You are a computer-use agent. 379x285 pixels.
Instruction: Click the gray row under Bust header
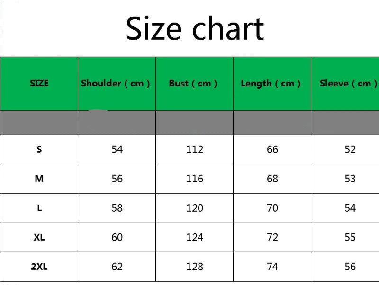click(195, 123)
